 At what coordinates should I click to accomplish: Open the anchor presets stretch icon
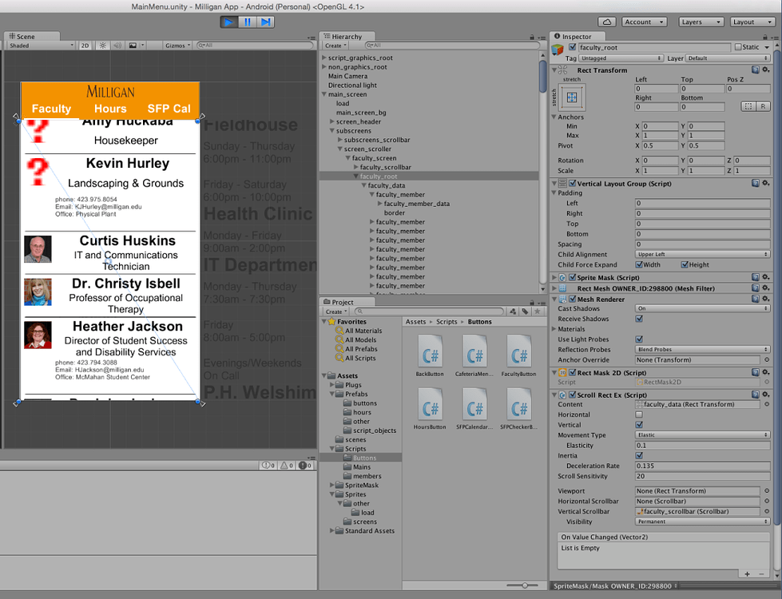click(x=572, y=97)
